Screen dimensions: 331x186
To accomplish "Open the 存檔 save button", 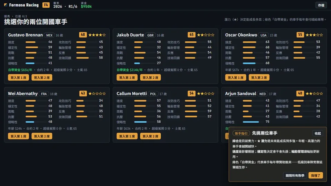I will coord(321,5).
